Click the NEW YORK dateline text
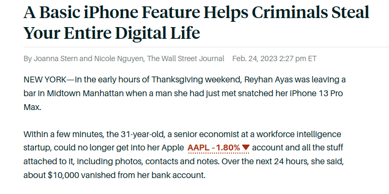 [x=45, y=80]
